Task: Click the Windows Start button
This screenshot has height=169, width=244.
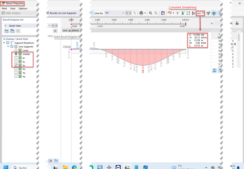Action: pyautogui.click(x=6, y=167)
